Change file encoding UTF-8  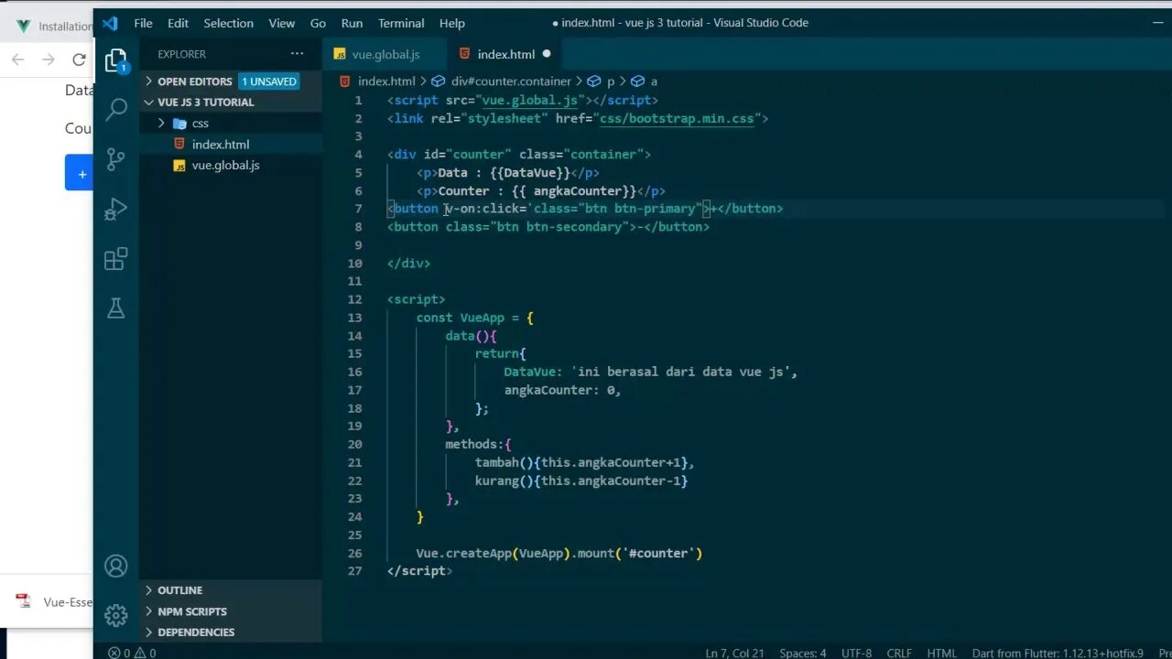coord(857,653)
